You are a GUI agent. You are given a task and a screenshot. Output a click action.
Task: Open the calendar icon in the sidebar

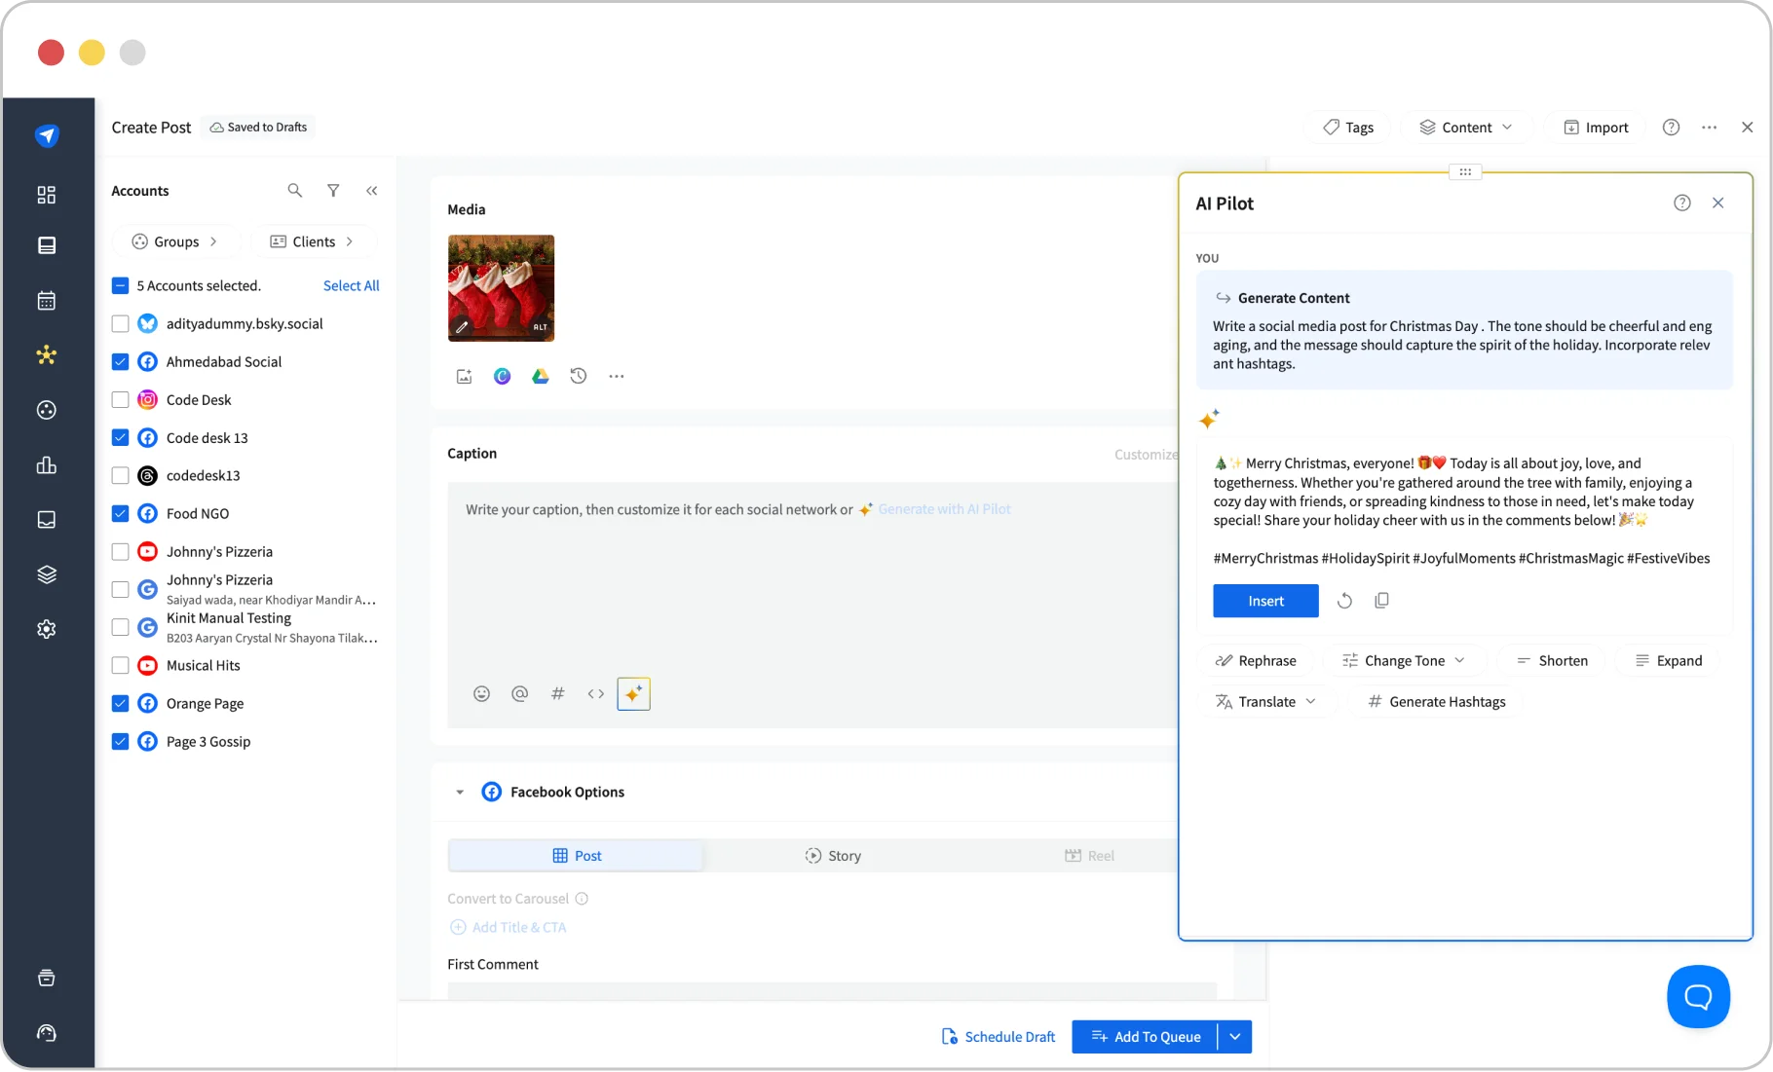(46, 300)
